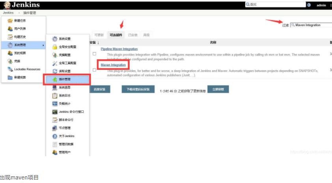Click the 构建历史 build history icon

tap(10, 37)
